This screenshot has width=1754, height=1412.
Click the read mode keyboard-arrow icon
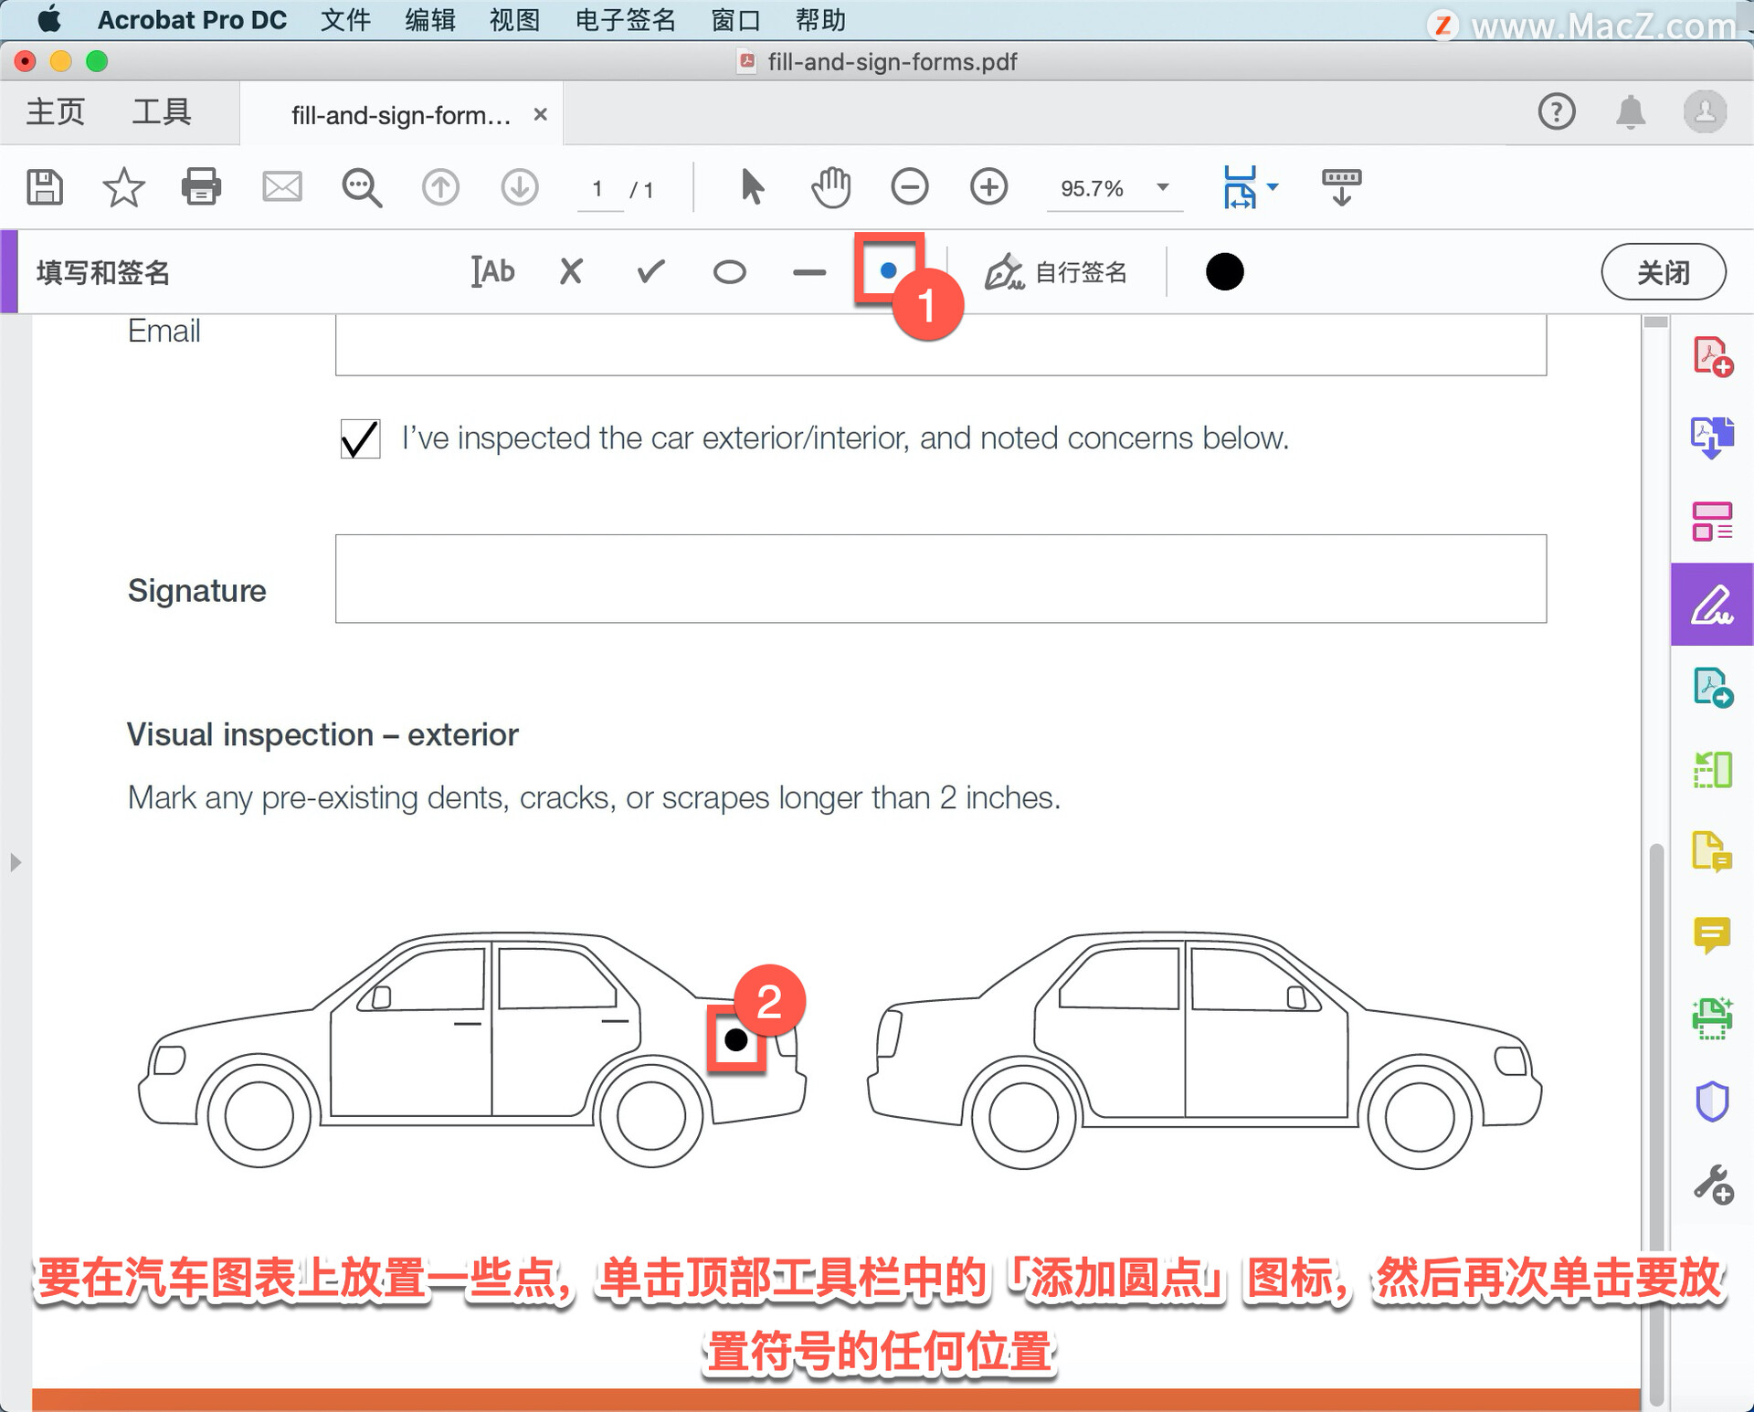[x=1341, y=187]
